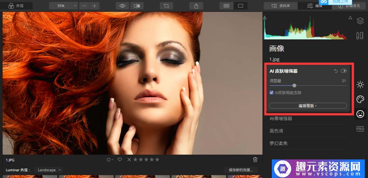368x178 pixels.
Task: Select the palette Creative tools icon
Action: pyautogui.click(x=360, y=99)
